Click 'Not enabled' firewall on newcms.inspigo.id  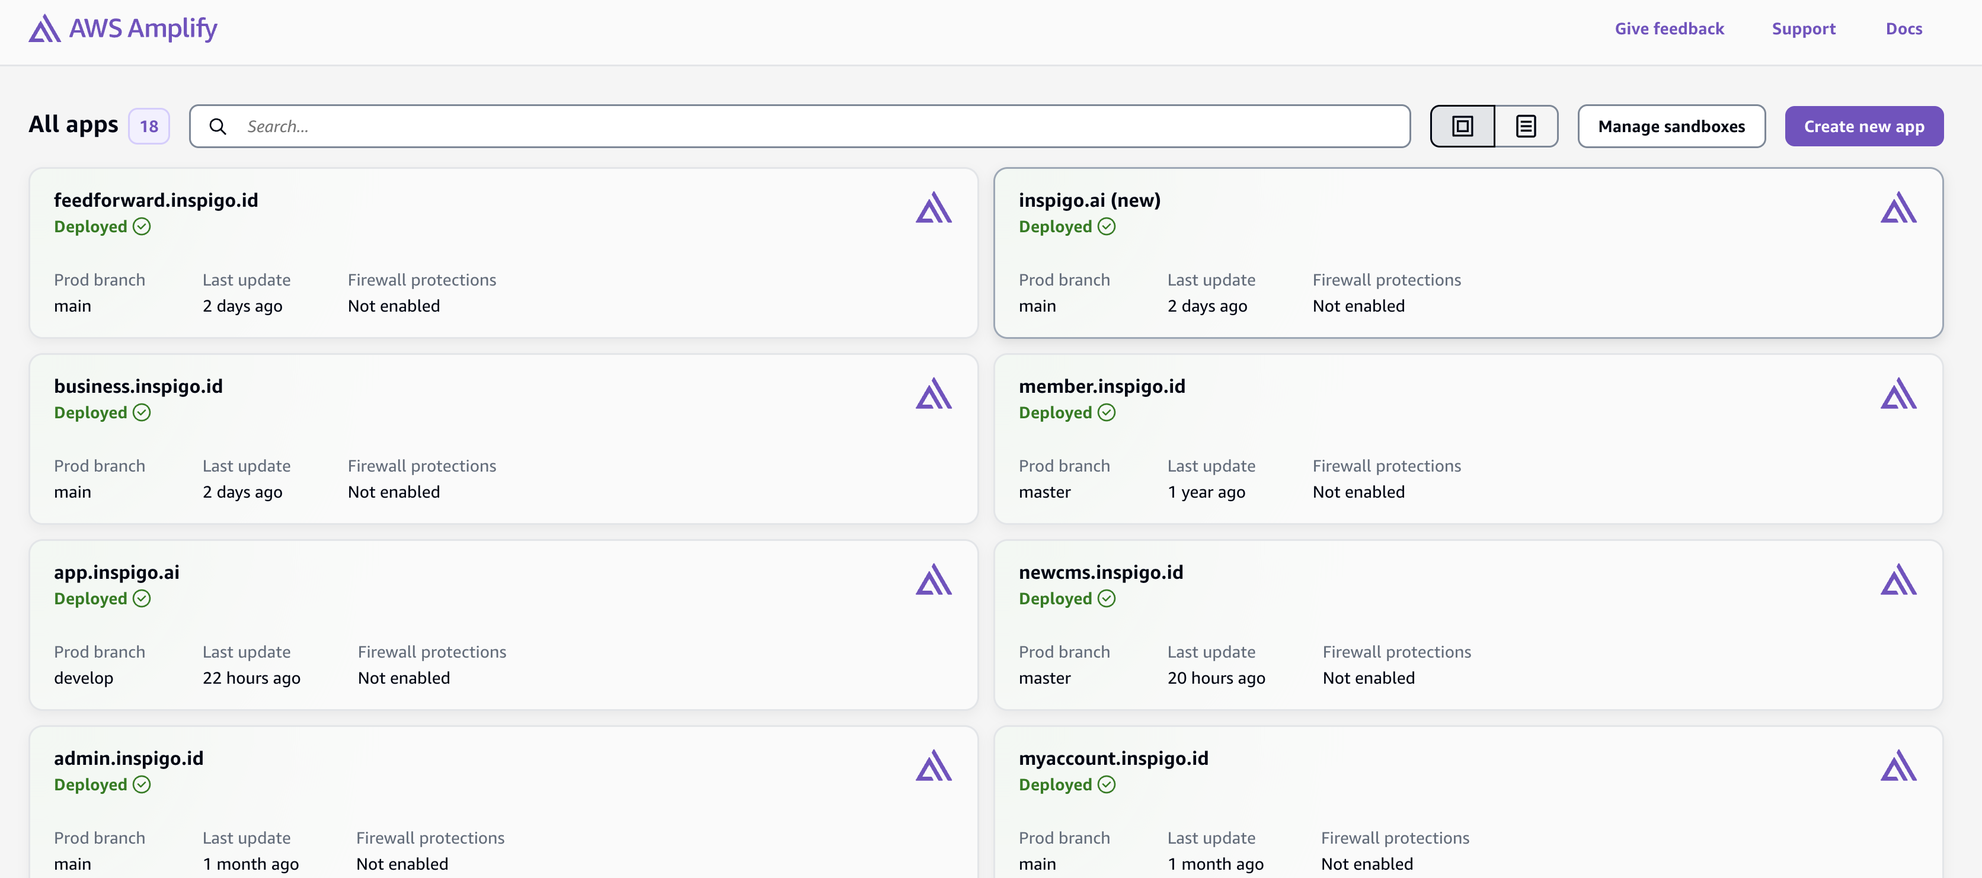[x=1369, y=678]
